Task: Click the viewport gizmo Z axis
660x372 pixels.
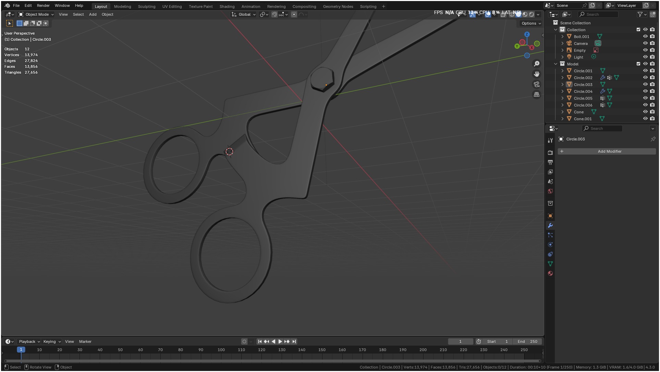Action: point(527,34)
